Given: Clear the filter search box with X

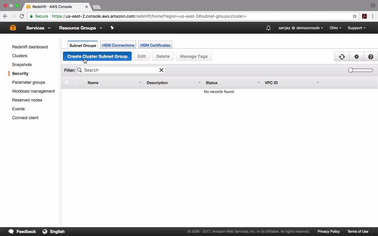Looking at the screenshot, I should click(161, 70).
